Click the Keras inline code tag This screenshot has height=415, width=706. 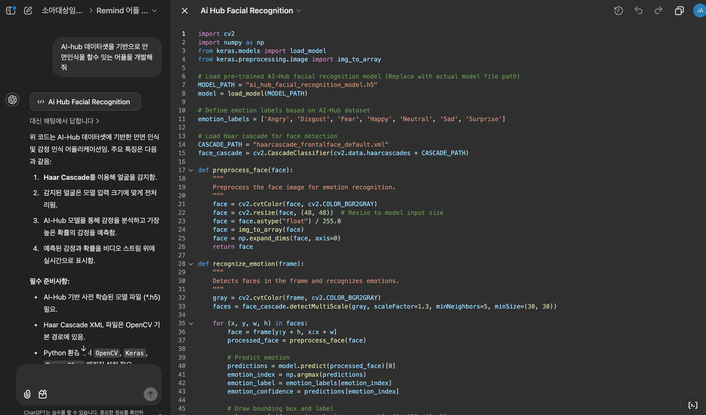pyautogui.click(x=134, y=353)
